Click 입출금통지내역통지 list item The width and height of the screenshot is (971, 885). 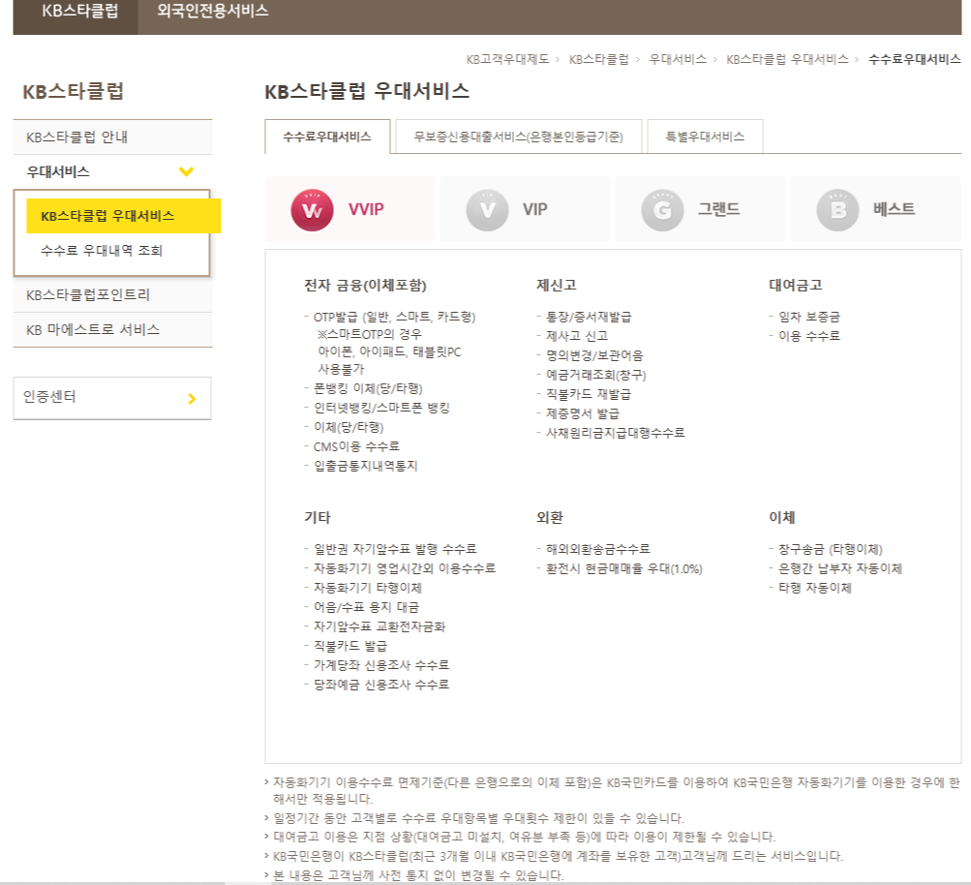click(365, 466)
